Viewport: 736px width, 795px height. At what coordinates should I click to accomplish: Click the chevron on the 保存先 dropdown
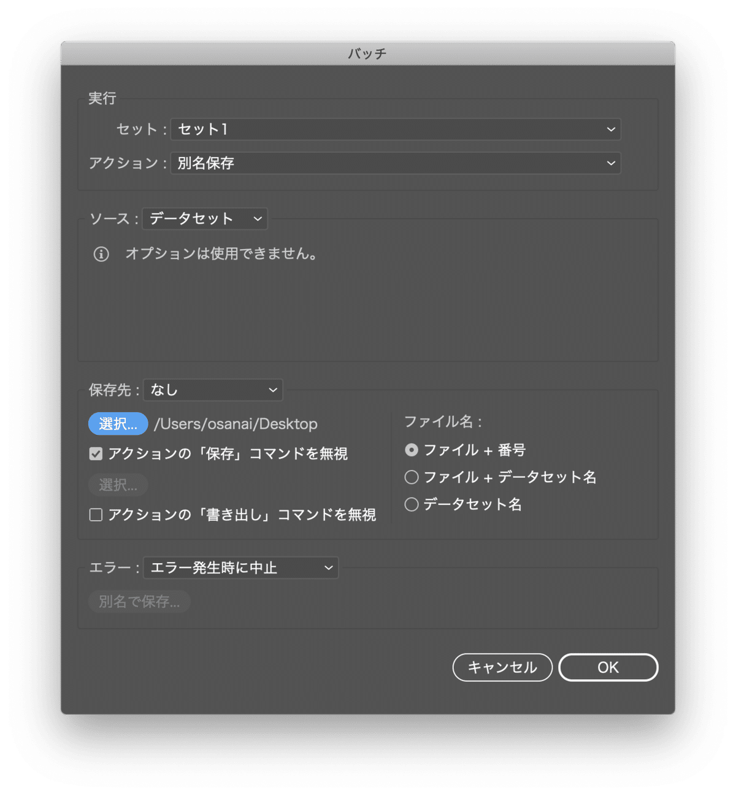(272, 390)
